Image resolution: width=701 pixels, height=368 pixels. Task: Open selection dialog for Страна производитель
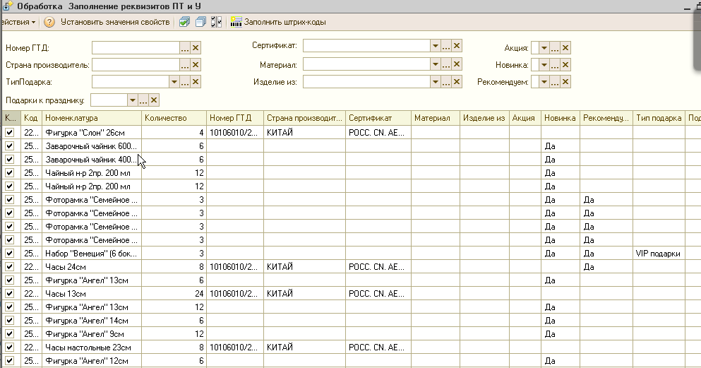pos(185,65)
